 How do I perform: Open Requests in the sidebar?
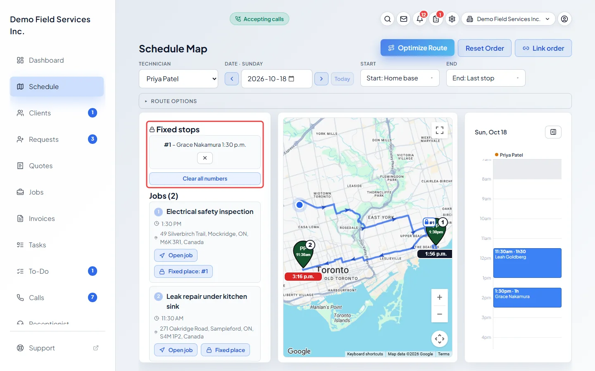(57, 139)
